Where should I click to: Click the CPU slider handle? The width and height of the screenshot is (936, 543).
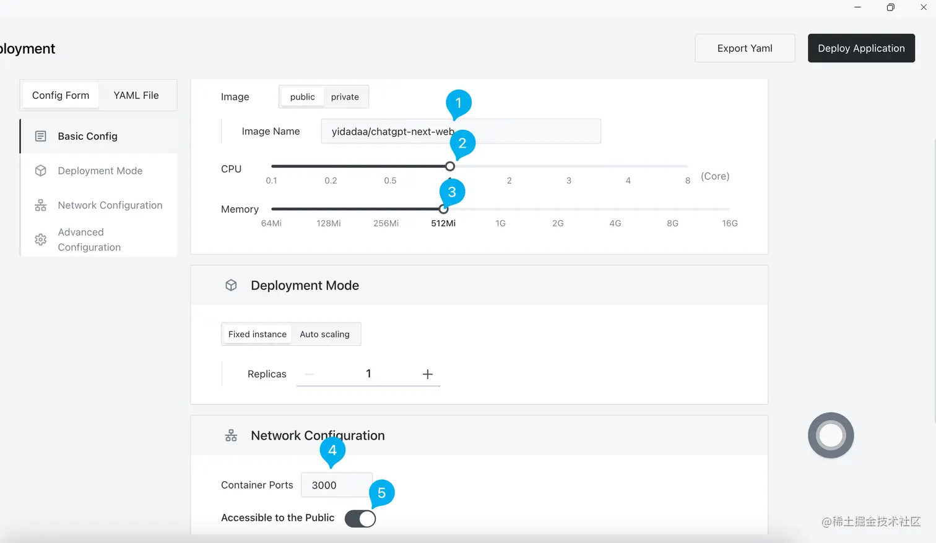point(450,166)
